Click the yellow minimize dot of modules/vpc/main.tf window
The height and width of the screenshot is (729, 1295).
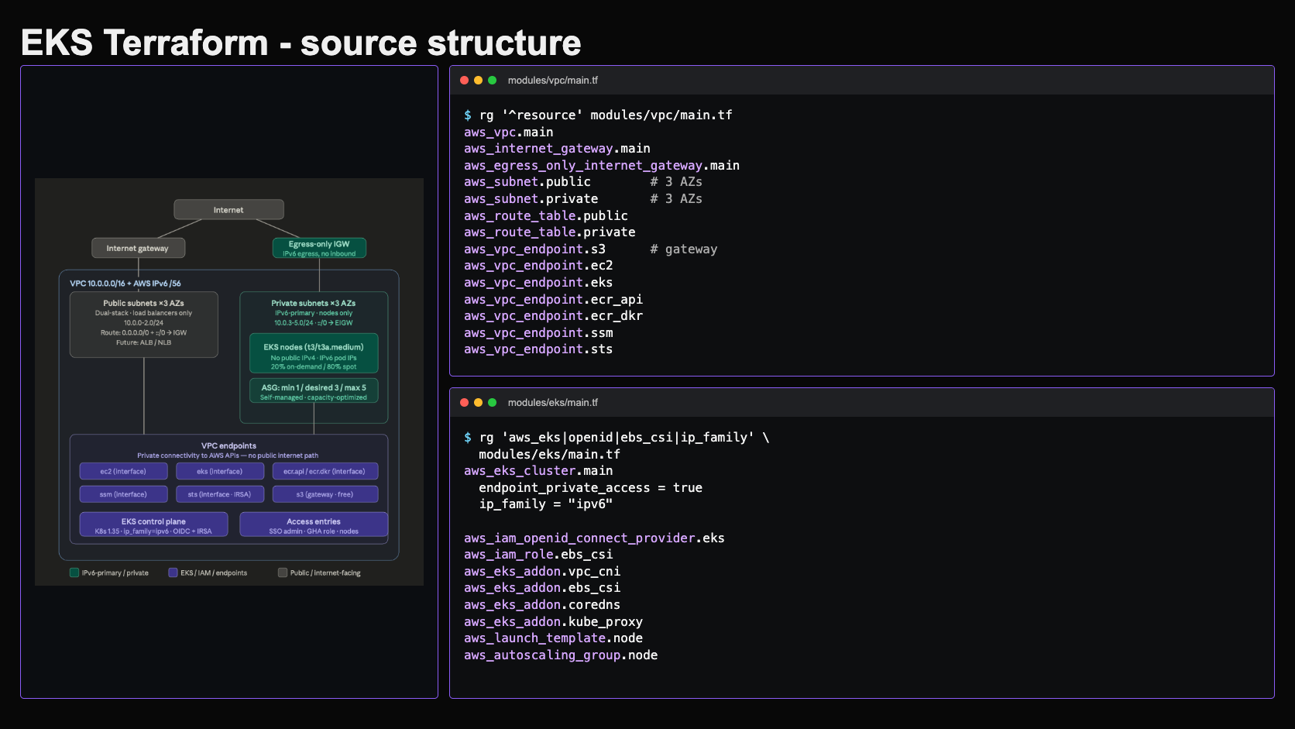478,81
